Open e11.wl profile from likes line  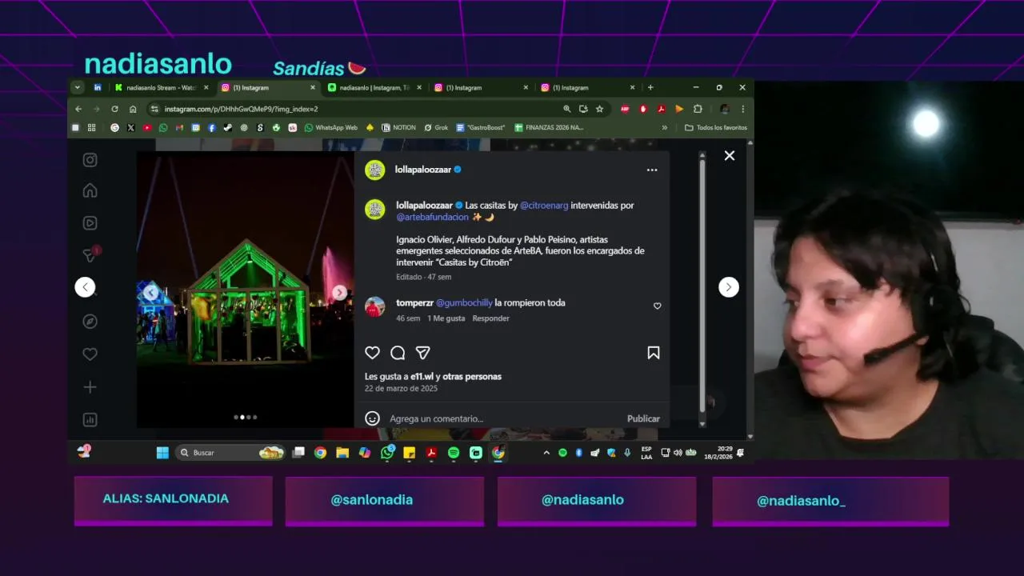coord(422,377)
